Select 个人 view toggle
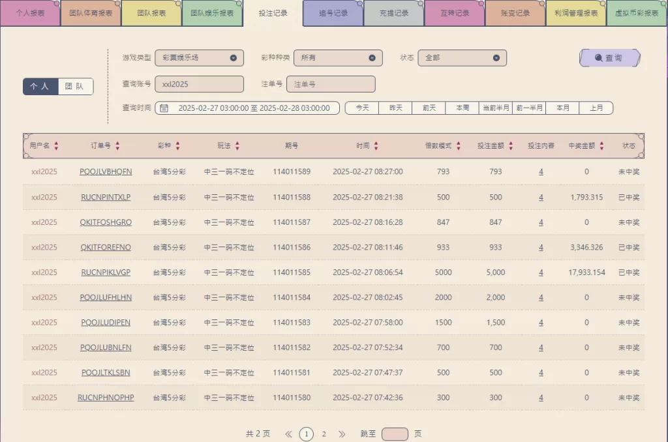 [40, 87]
